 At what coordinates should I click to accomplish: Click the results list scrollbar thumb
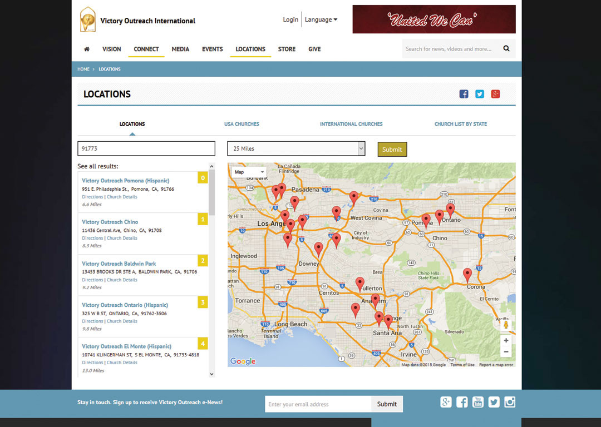pyautogui.click(x=211, y=192)
